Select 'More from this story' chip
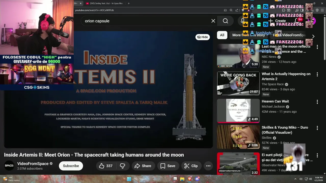This screenshot has width=326, height=183. [249, 35]
